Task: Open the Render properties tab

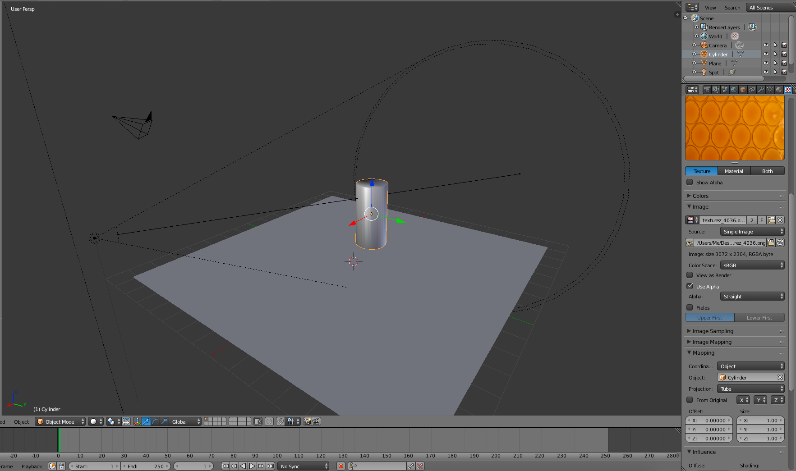Action: point(707,89)
